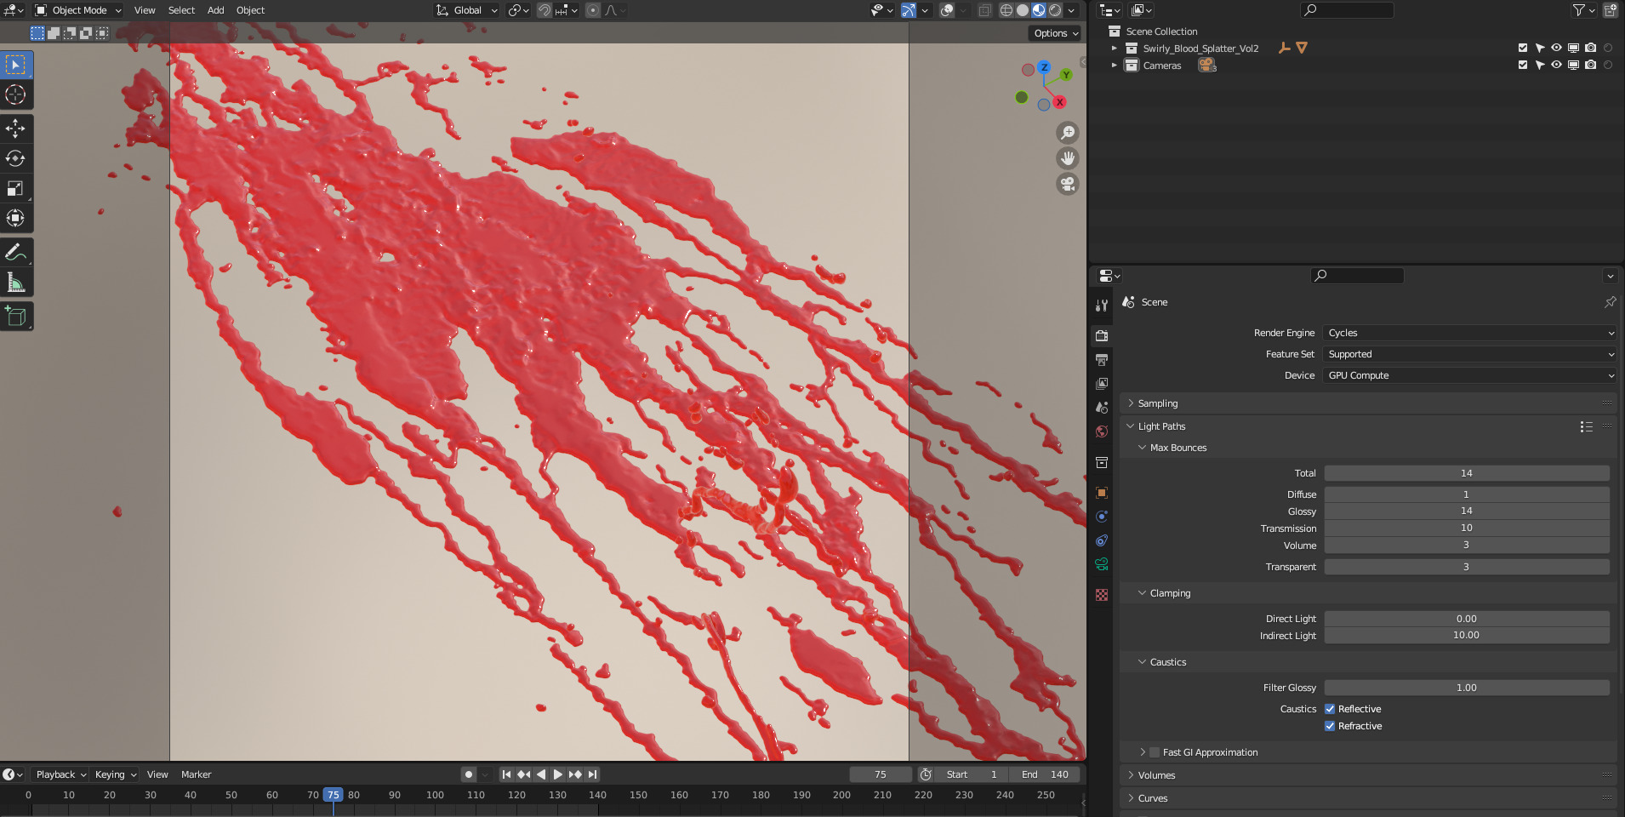Open the Render Engine dropdown
1625x817 pixels.
click(x=1469, y=333)
